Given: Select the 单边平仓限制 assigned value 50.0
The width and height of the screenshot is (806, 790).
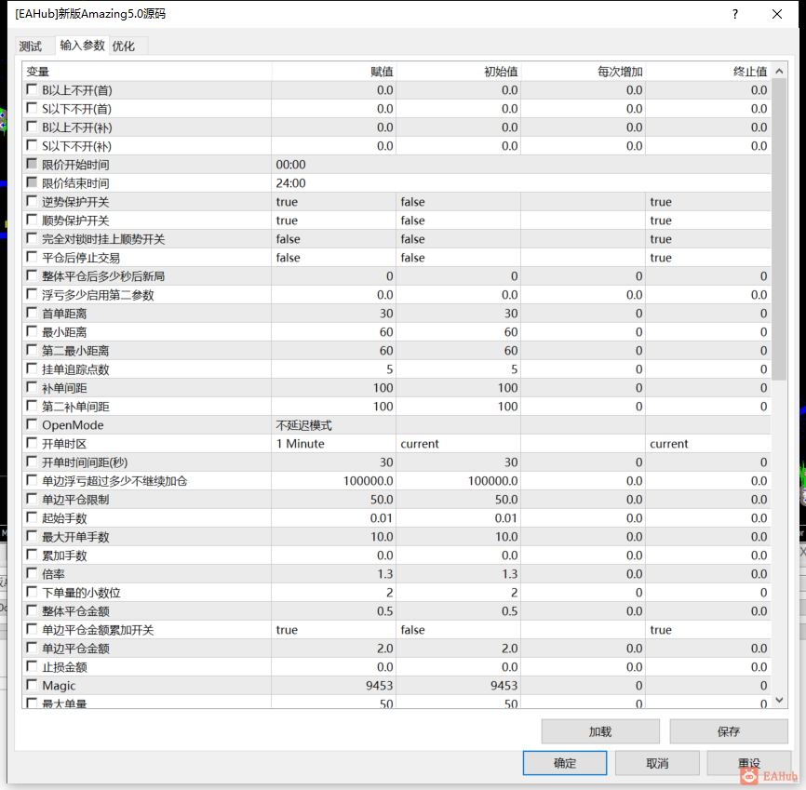Looking at the screenshot, I should [333, 500].
